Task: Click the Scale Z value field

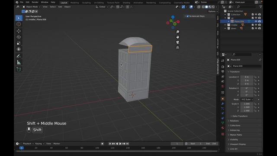Action: click(x=247, y=111)
